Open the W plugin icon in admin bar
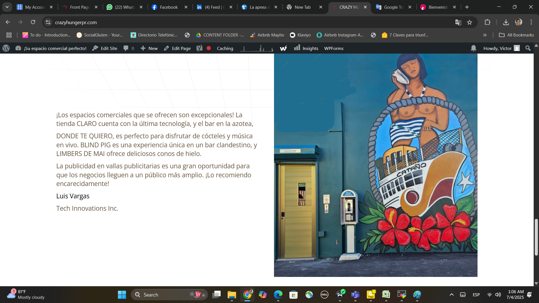 284,48
